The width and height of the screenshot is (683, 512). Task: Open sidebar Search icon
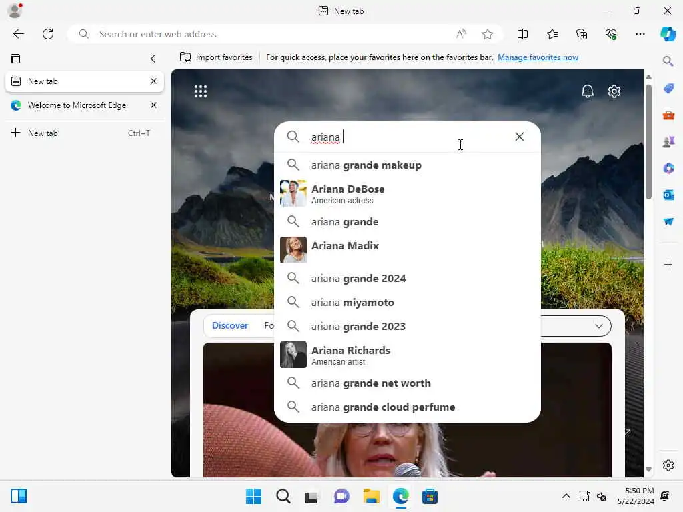(x=668, y=61)
